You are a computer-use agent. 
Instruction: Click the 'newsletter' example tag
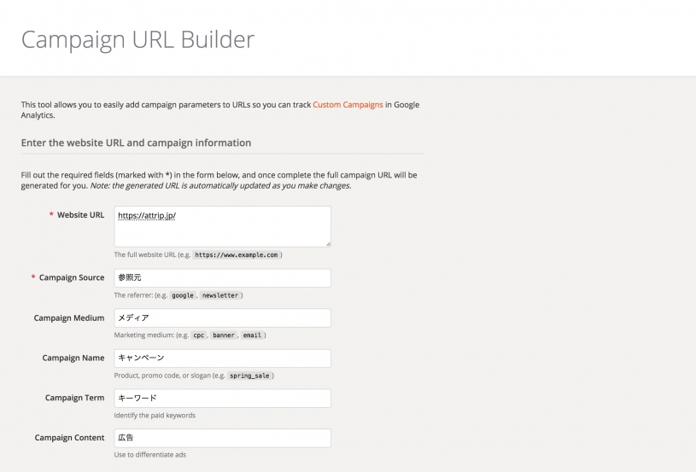tap(220, 295)
